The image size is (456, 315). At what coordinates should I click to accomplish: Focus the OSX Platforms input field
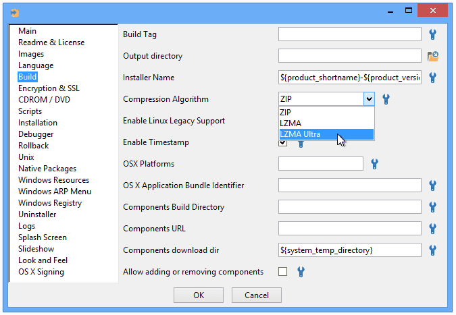click(321, 164)
